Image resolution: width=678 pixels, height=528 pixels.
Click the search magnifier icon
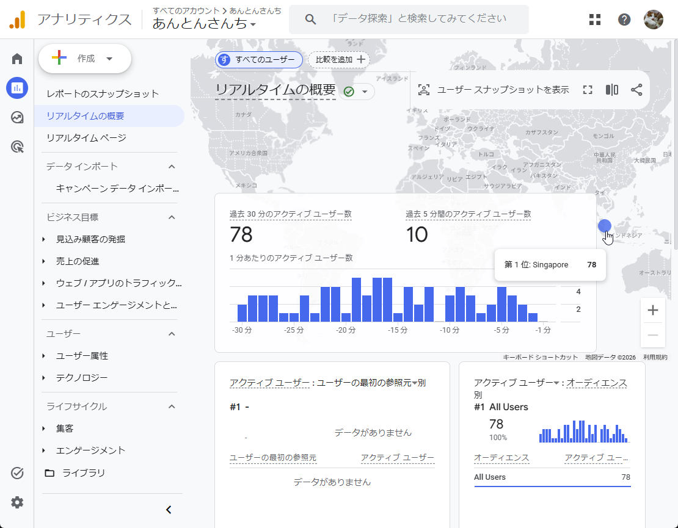(310, 19)
